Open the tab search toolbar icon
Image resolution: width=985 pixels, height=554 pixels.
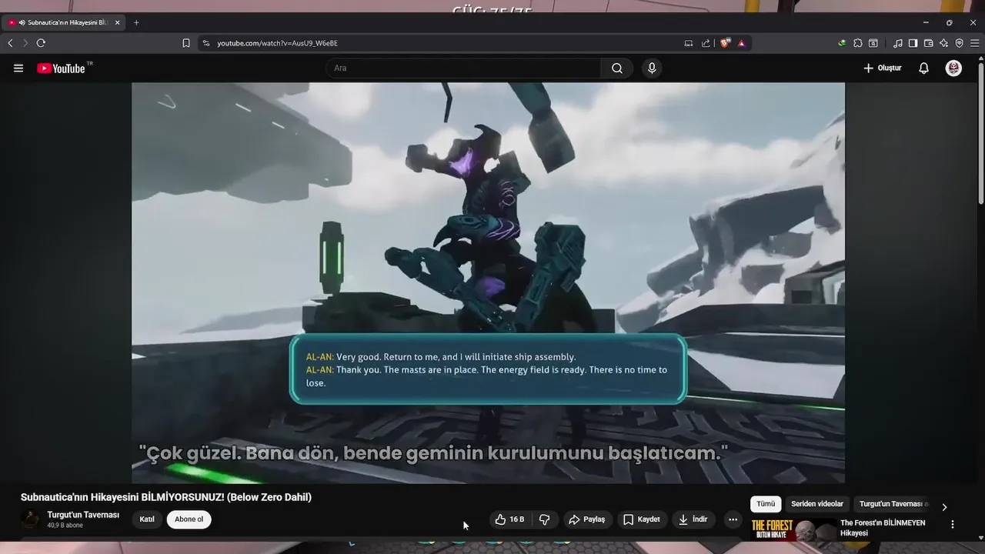point(873,43)
